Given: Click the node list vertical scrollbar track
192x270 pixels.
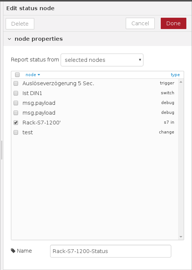Looking at the screenshot, I should pyautogui.click(x=181, y=159).
